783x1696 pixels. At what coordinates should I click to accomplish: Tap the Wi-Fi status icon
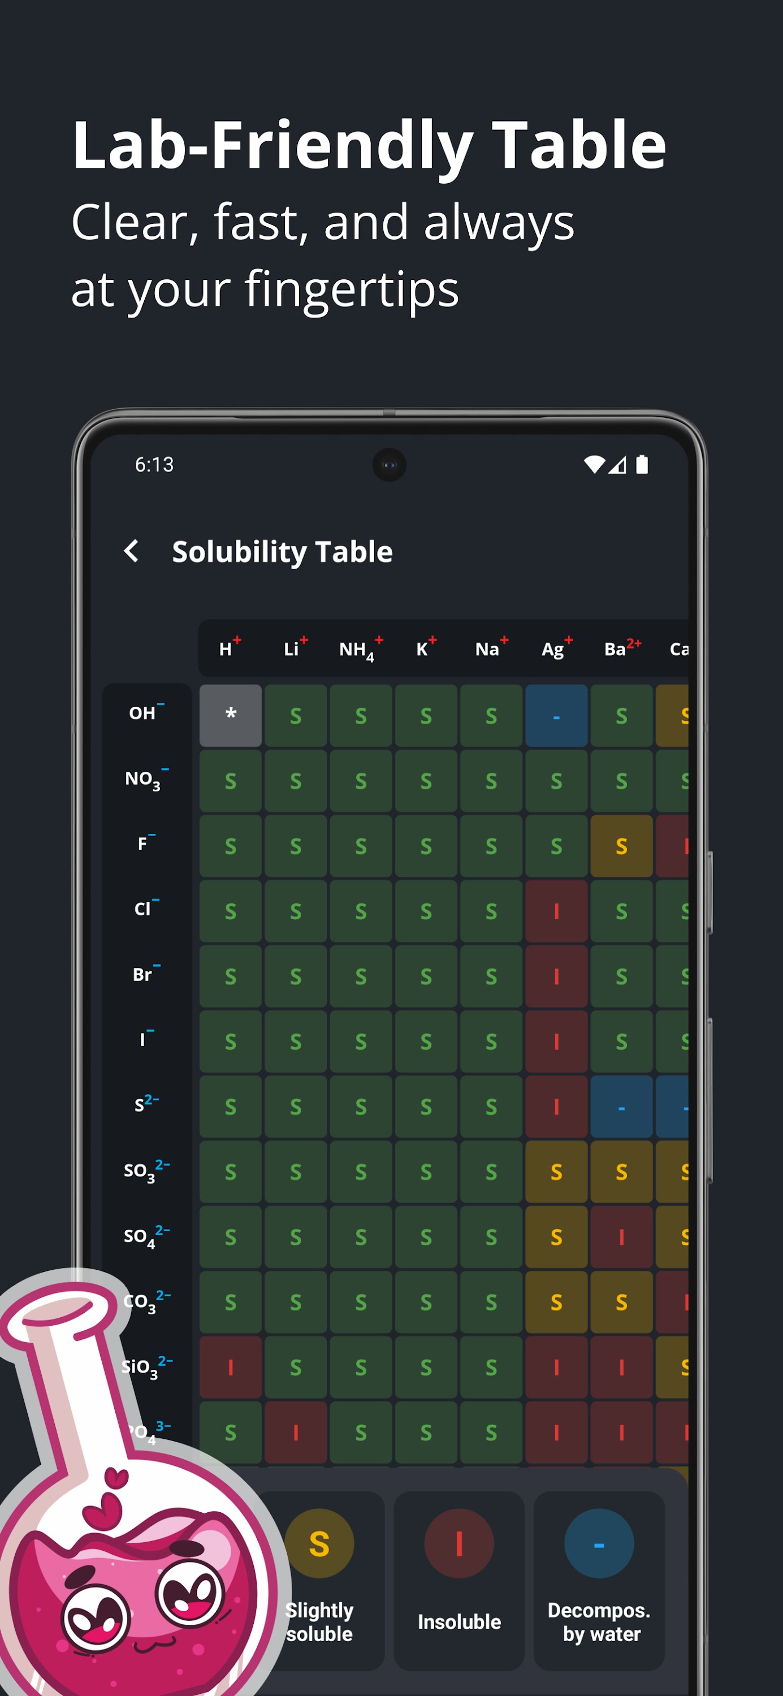pos(594,465)
